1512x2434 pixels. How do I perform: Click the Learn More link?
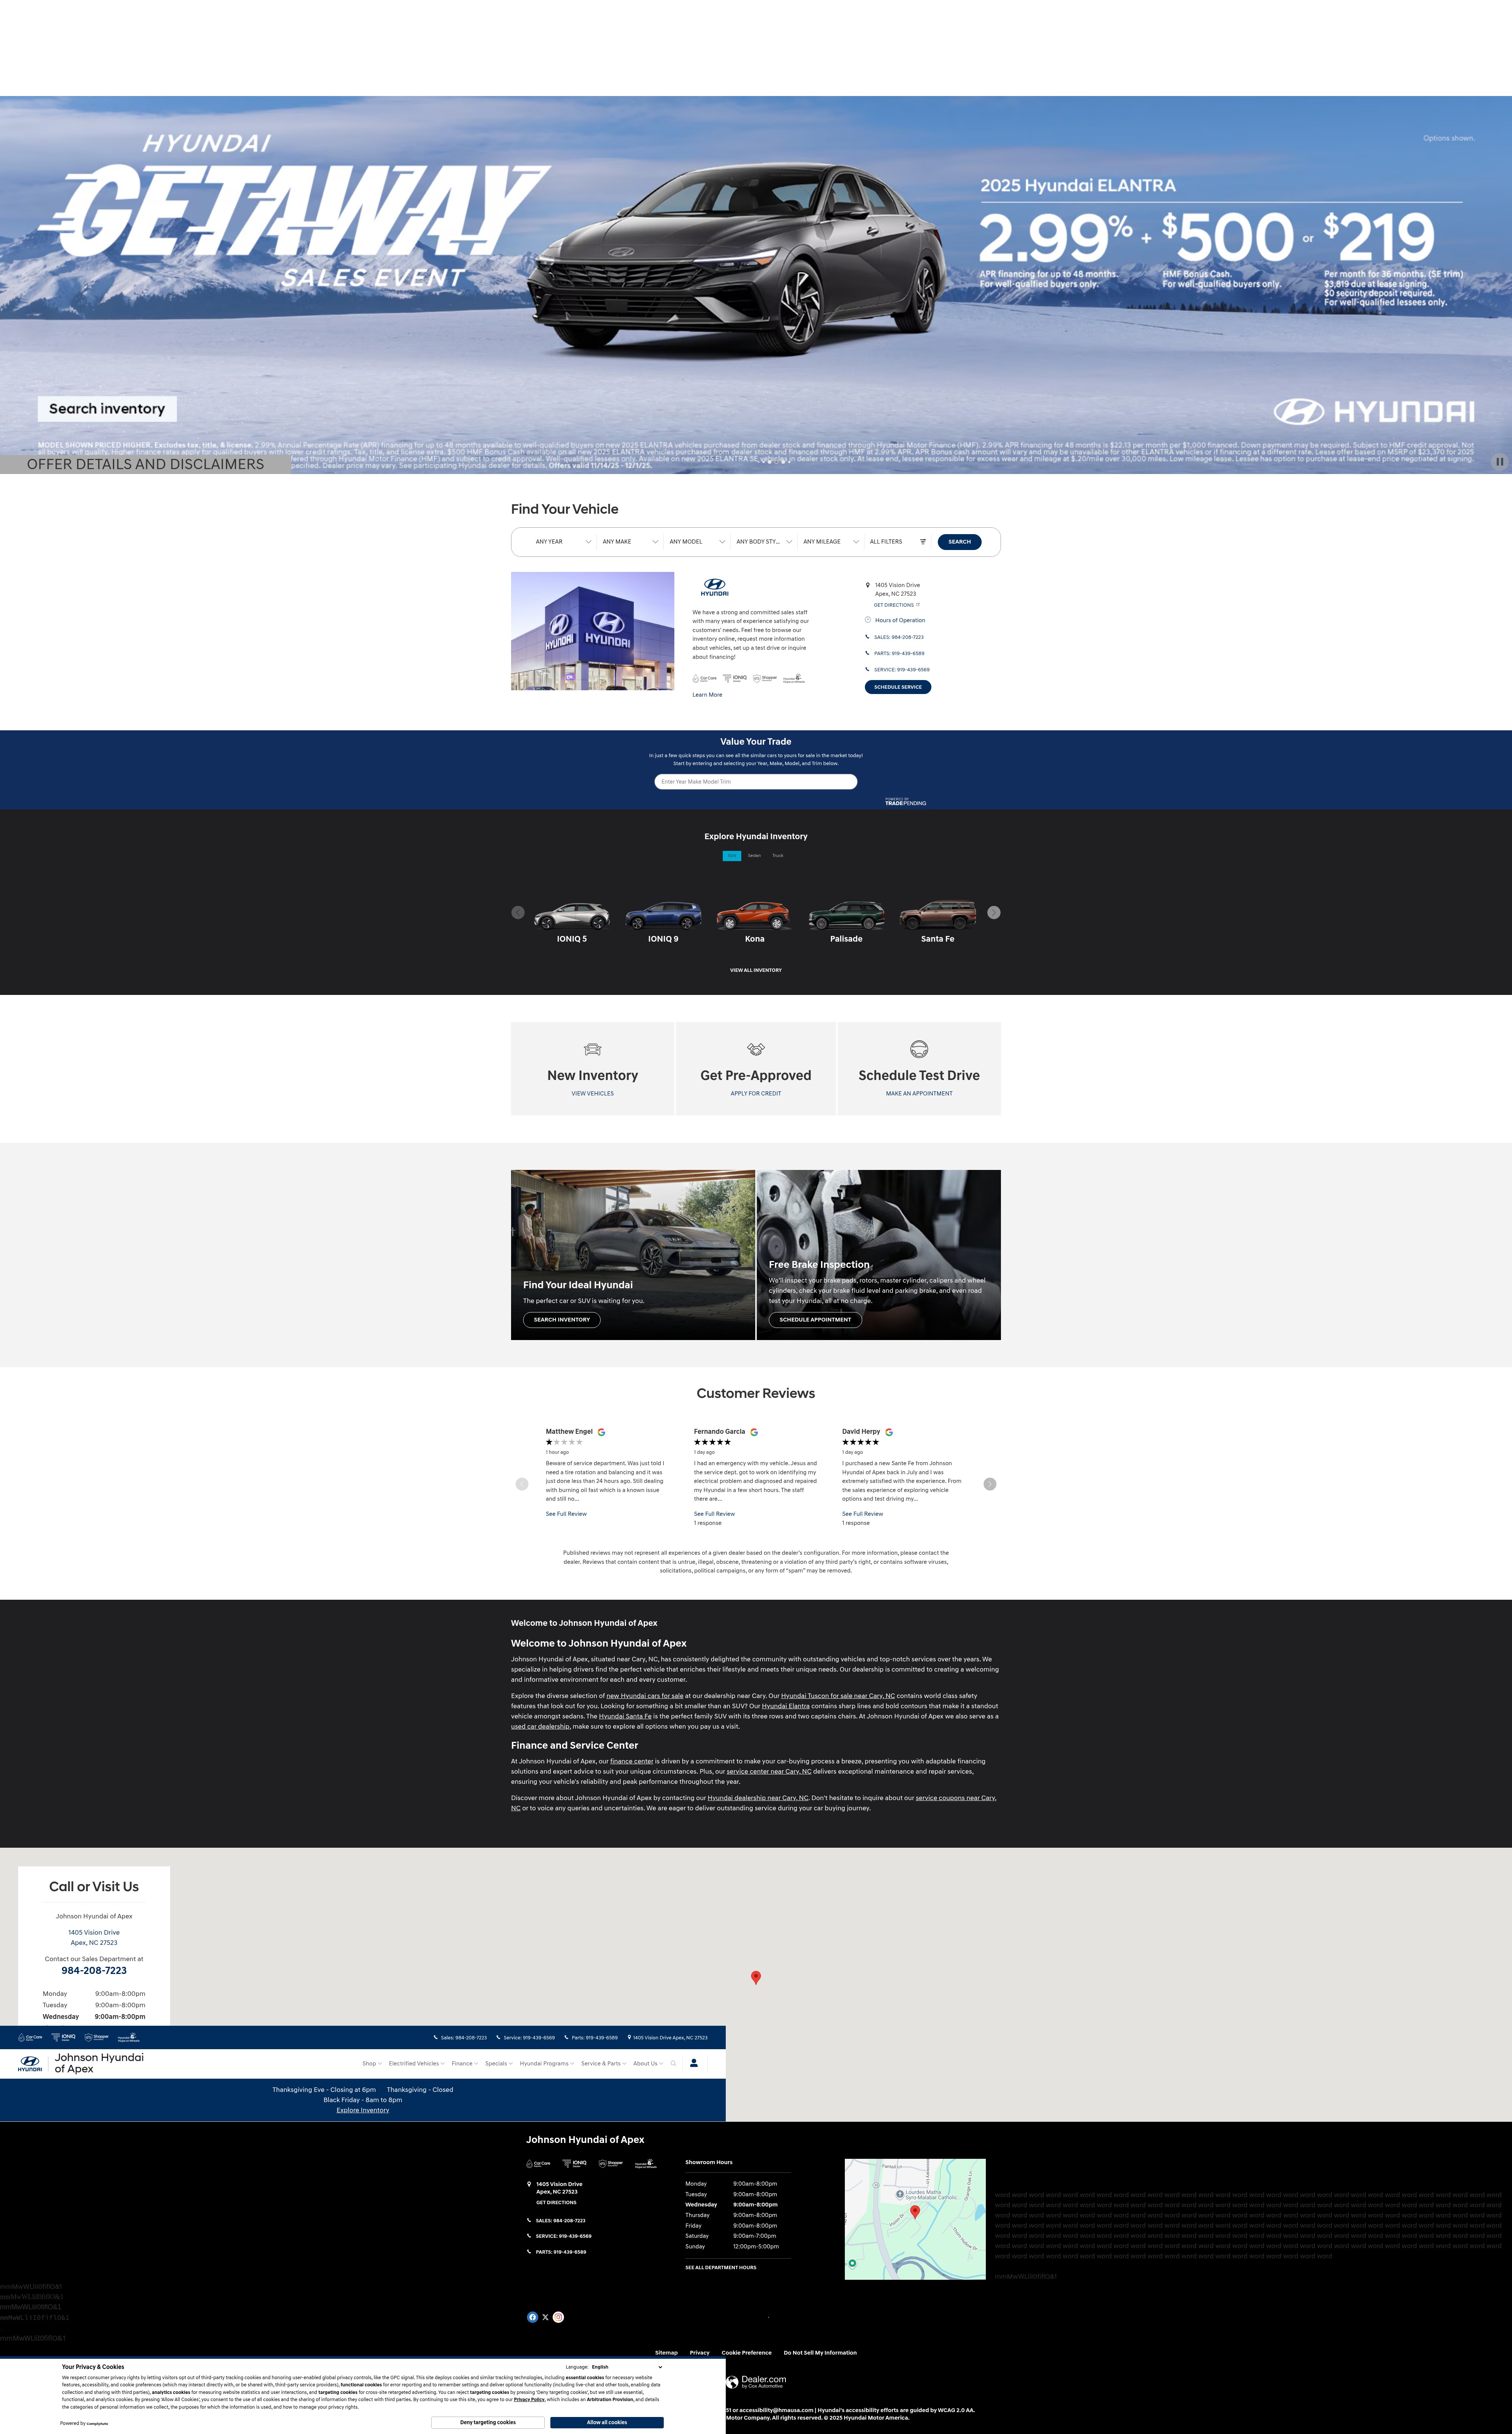[x=707, y=695]
